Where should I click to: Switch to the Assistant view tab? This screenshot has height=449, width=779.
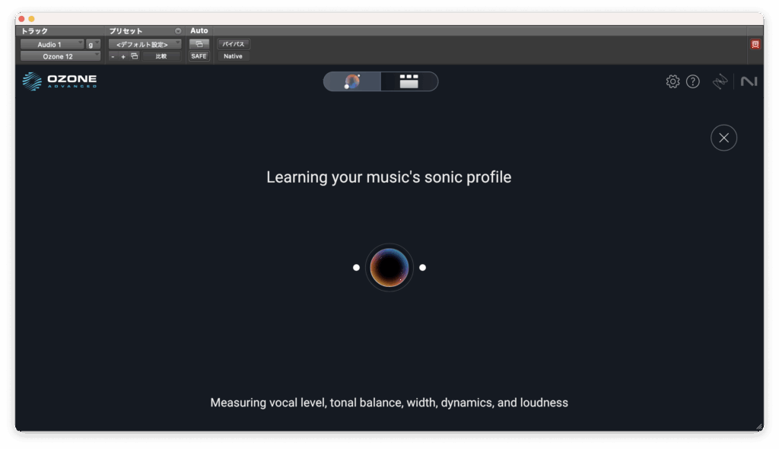point(352,81)
